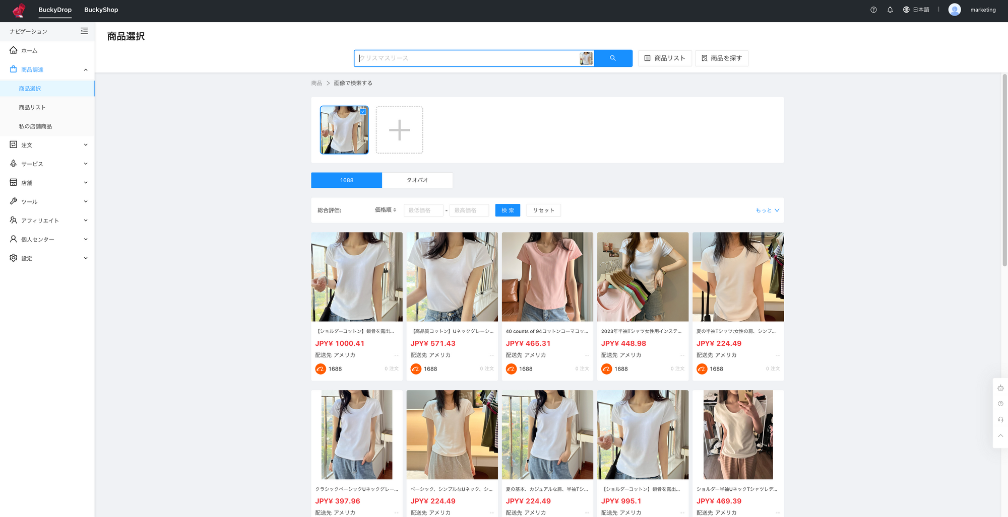Click the blue 検索 filter button
1008x517 pixels.
[508, 210]
